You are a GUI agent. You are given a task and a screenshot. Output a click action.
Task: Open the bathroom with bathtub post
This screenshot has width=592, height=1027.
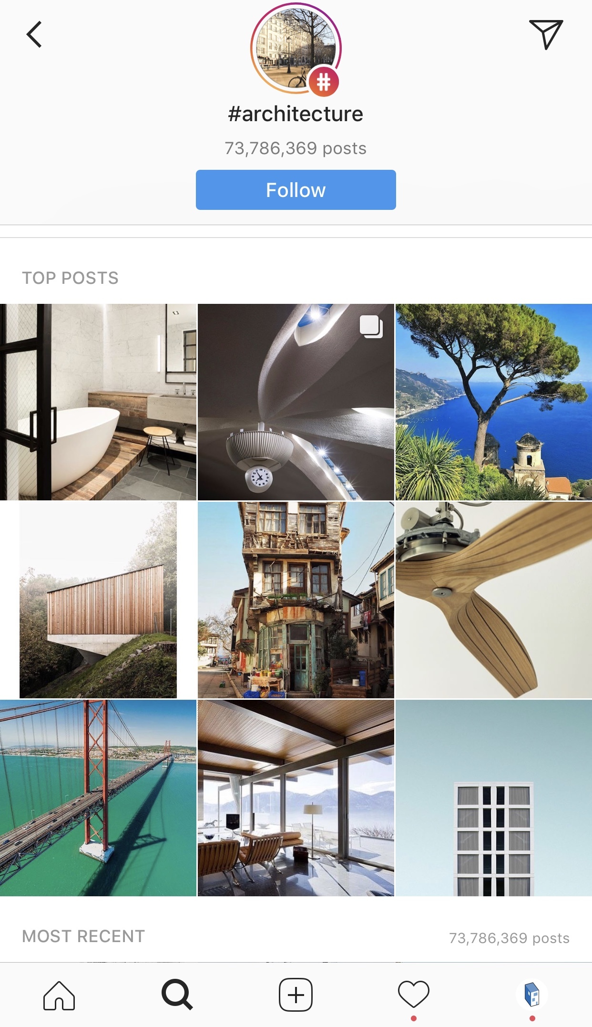(98, 402)
